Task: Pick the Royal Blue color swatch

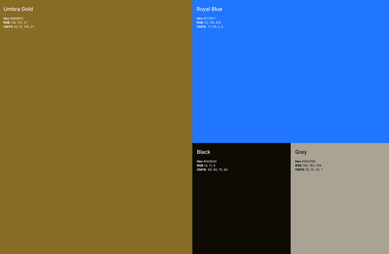Action: [x=291, y=71]
